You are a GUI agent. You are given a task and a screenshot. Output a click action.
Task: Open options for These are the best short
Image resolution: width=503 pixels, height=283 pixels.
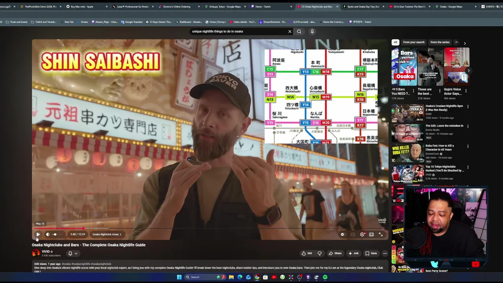coord(440,91)
